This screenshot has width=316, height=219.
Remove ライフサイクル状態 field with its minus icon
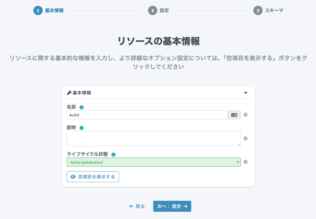click(245, 162)
